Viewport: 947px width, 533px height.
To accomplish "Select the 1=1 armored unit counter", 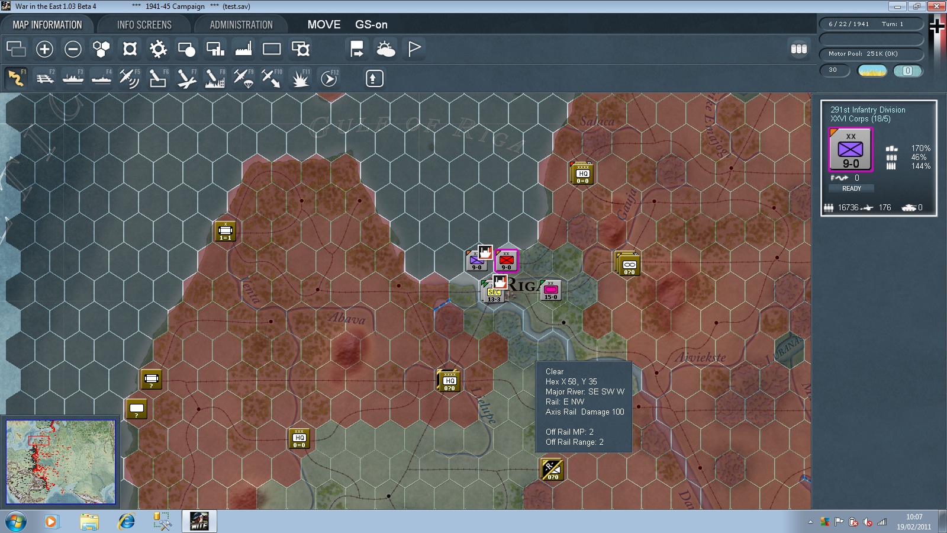I will coord(226,231).
